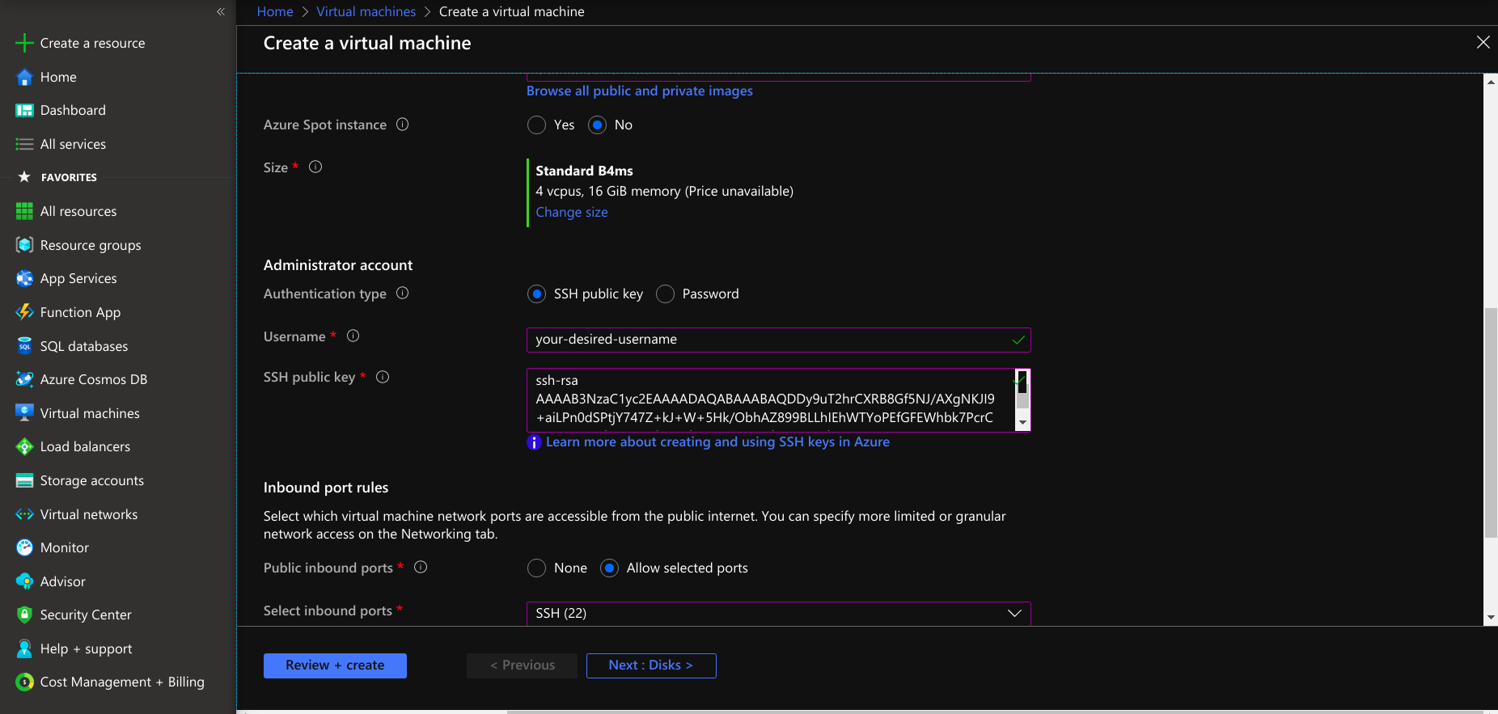Viewport: 1498px width, 714px height.
Task: Open the Dashboard icon in sidebar
Action: (x=24, y=110)
